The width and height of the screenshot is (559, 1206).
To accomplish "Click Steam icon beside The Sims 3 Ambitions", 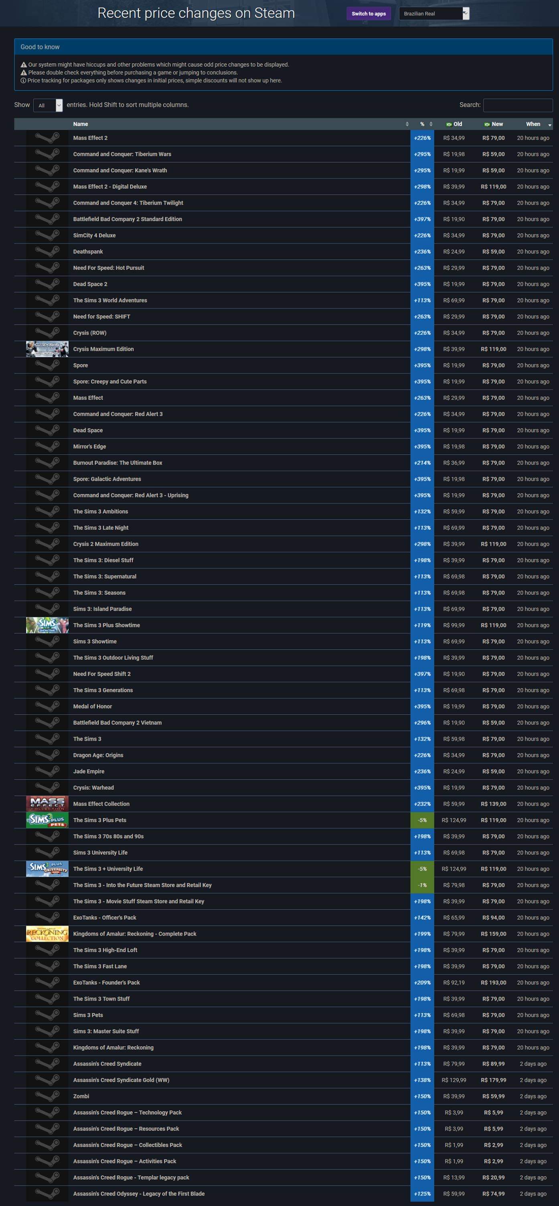I will [47, 512].
